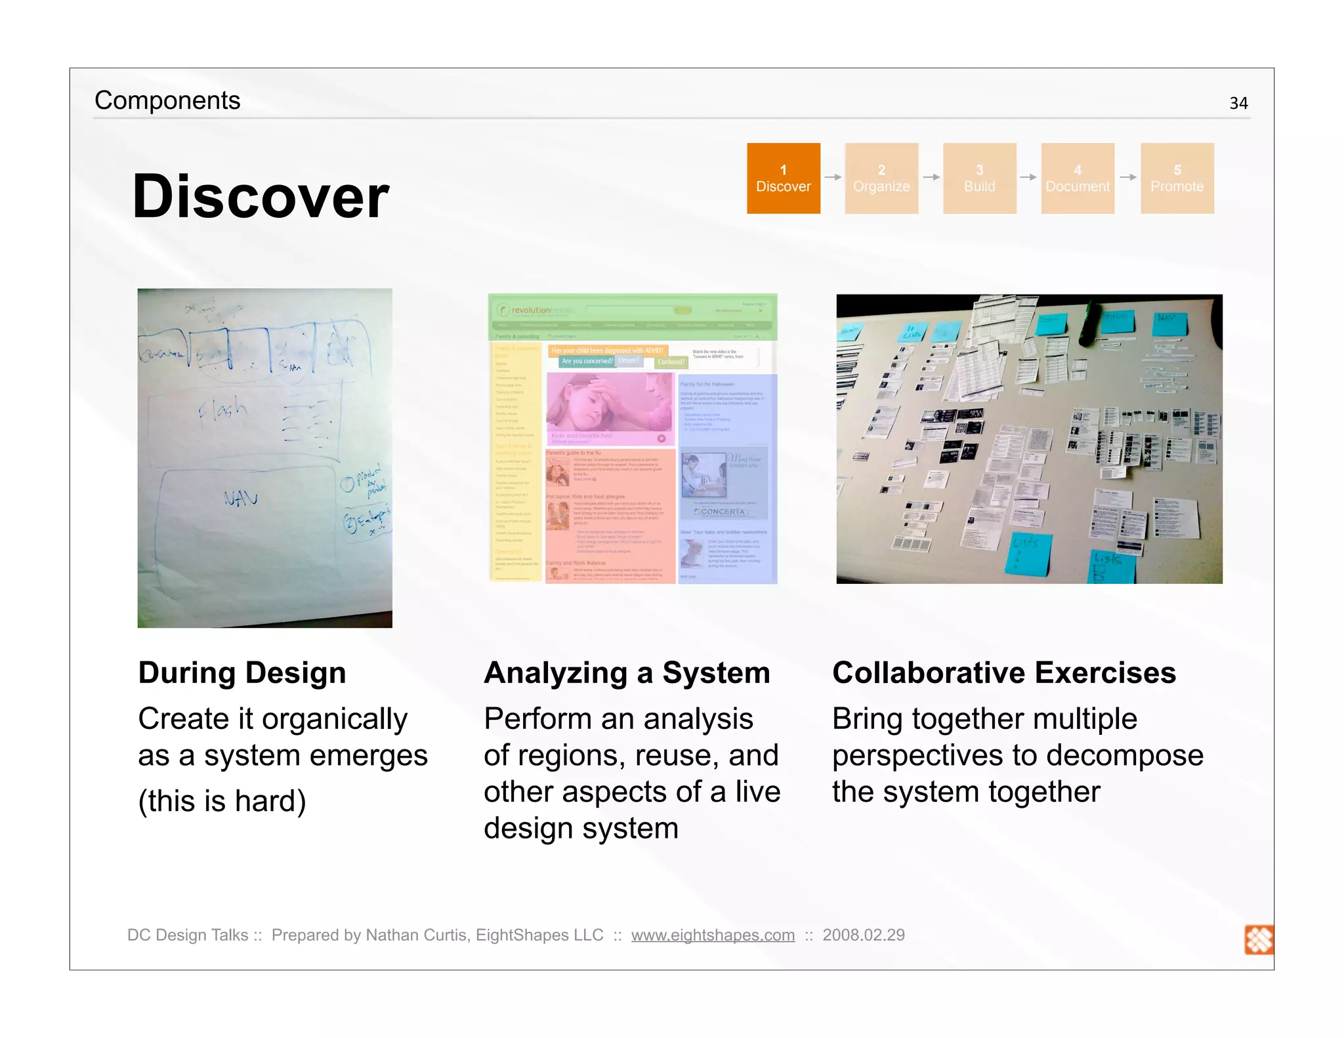
Task: Click the arrow between Organize and Build
Action: coord(931,177)
